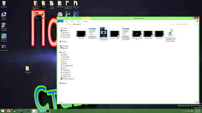Click the refresh button in address bar
Screen dimensions: 202x113
click(173, 24)
